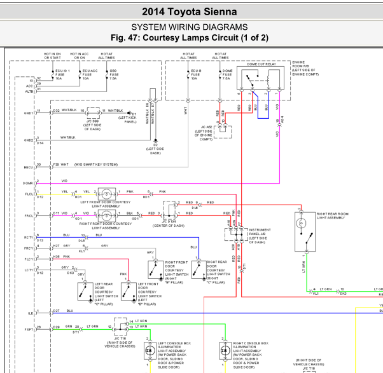Viewport: 383px width, 373px height.
Task: Click the left rear door courtesy switch symbol
Action: point(85,292)
